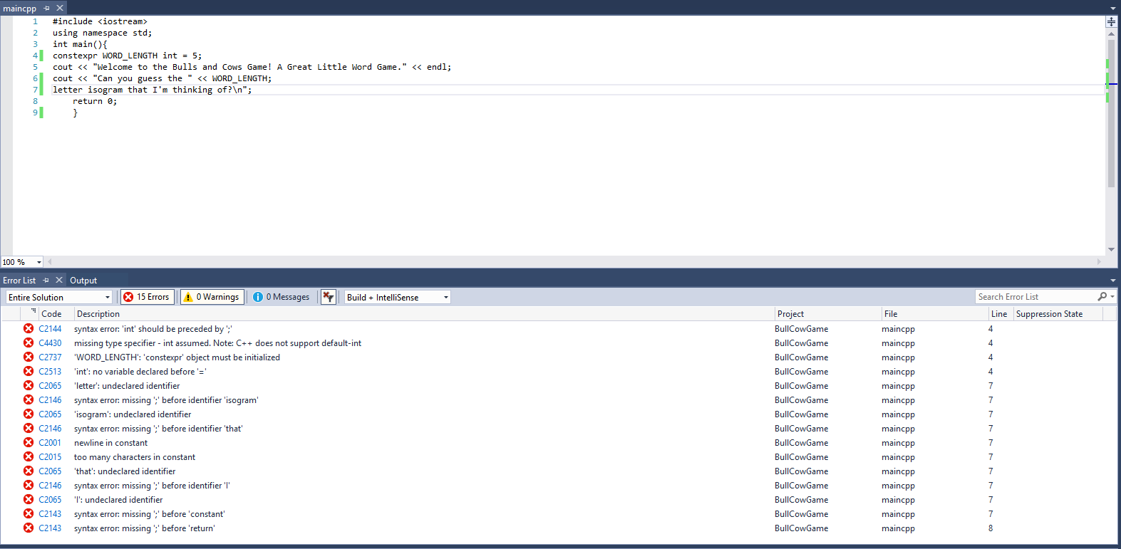The image size is (1121, 549).
Task: Place cursor on code line "return 0;"
Action: point(95,101)
